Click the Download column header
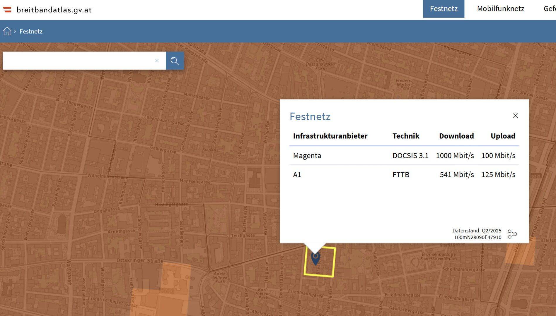 [x=456, y=136]
